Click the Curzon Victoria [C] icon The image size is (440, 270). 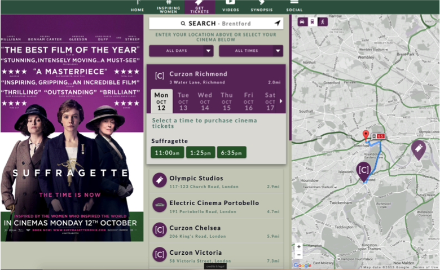160,255
